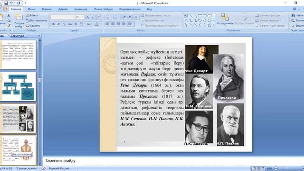The height and width of the screenshot is (171, 304).
Task: Click the Заметки к слайду notes field
Action: pyautogui.click(x=173, y=161)
